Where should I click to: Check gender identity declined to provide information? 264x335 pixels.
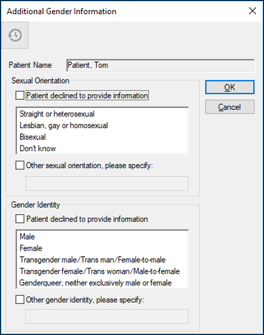pyautogui.click(x=20, y=218)
